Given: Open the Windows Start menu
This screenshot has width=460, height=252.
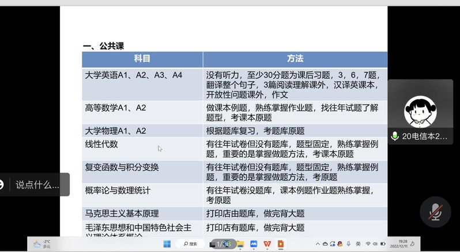Looking at the screenshot, I should [x=167, y=244].
